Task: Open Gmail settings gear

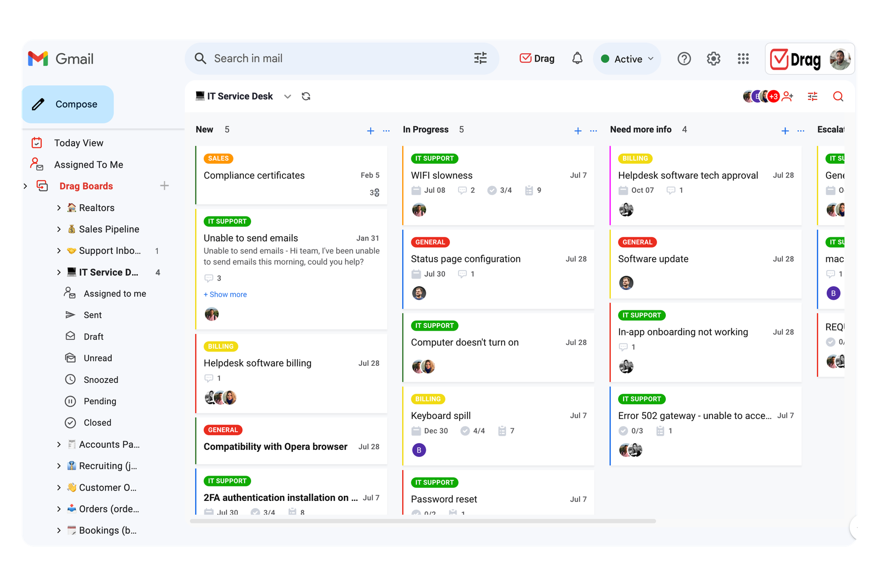Action: [x=713, y=59]
